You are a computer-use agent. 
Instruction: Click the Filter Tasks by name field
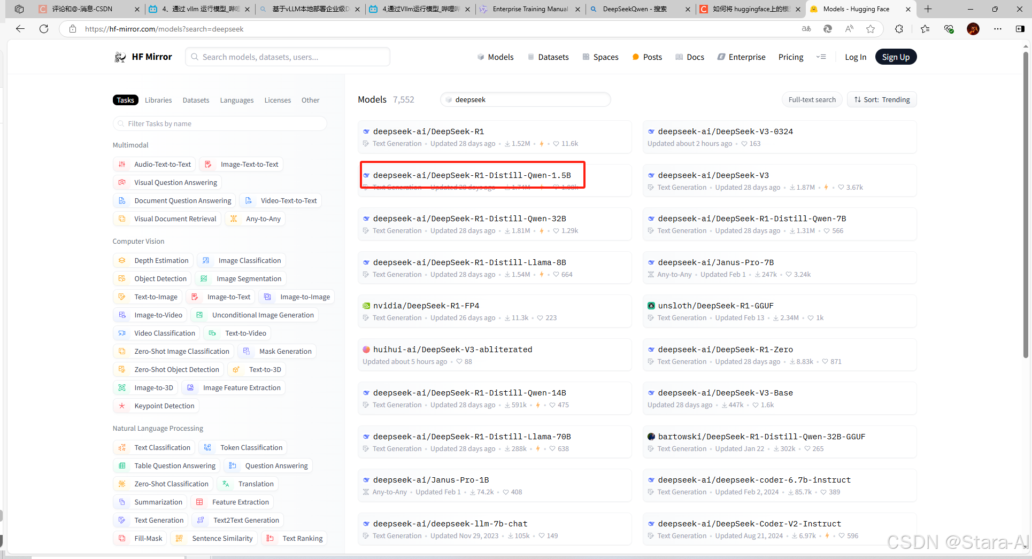pyautogui.click(x=220, y=123)
